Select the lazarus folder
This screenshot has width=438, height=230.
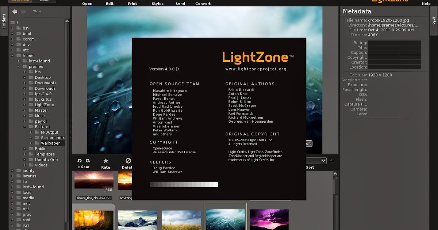tap(29, 176)
